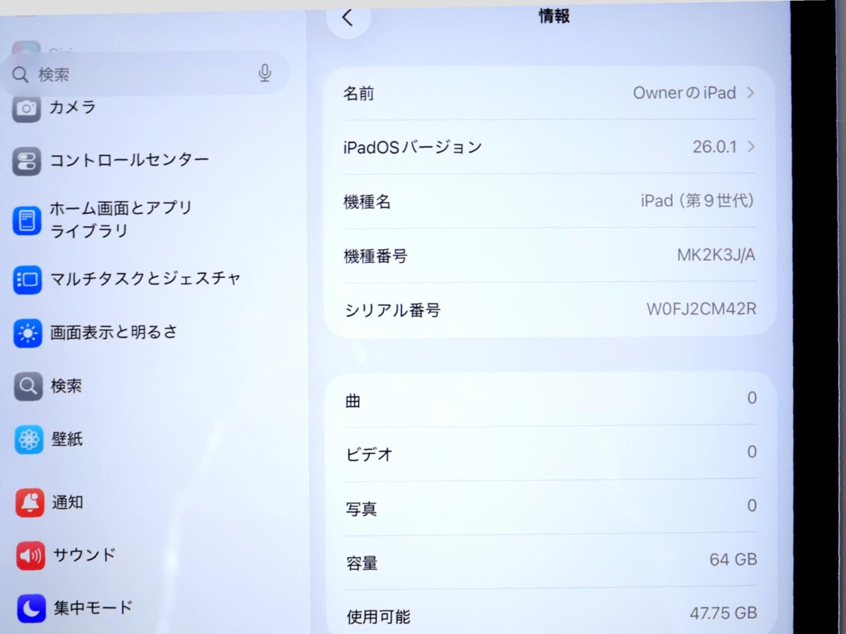Open Focus mode moon icon
This screenshot has height=634, width=846.
tap(31, 608)
